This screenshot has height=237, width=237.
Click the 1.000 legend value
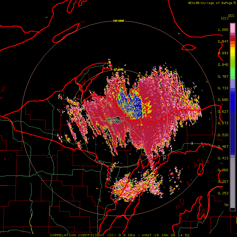pyautogui.click(x=223, y=29)
